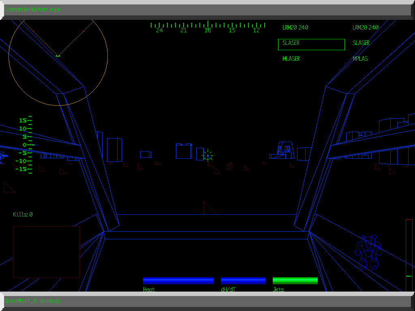Screen dimensions: 415x311
Task: Click the green targeting crosshair reticle
Action: pos(207,155)
